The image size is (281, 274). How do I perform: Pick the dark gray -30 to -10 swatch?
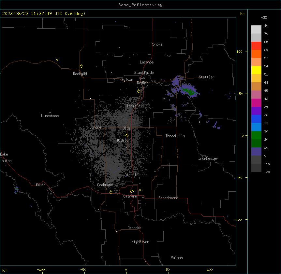coord(256,168)
